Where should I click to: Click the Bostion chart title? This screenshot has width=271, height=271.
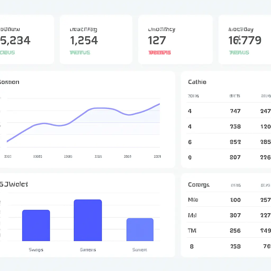click(x=10, y=82)
